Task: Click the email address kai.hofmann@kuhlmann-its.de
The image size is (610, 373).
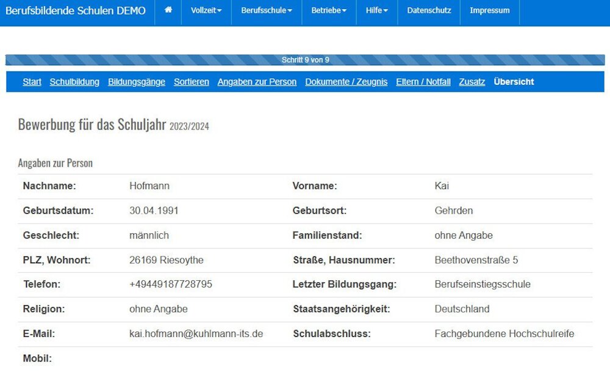Action: coord(196,334)
